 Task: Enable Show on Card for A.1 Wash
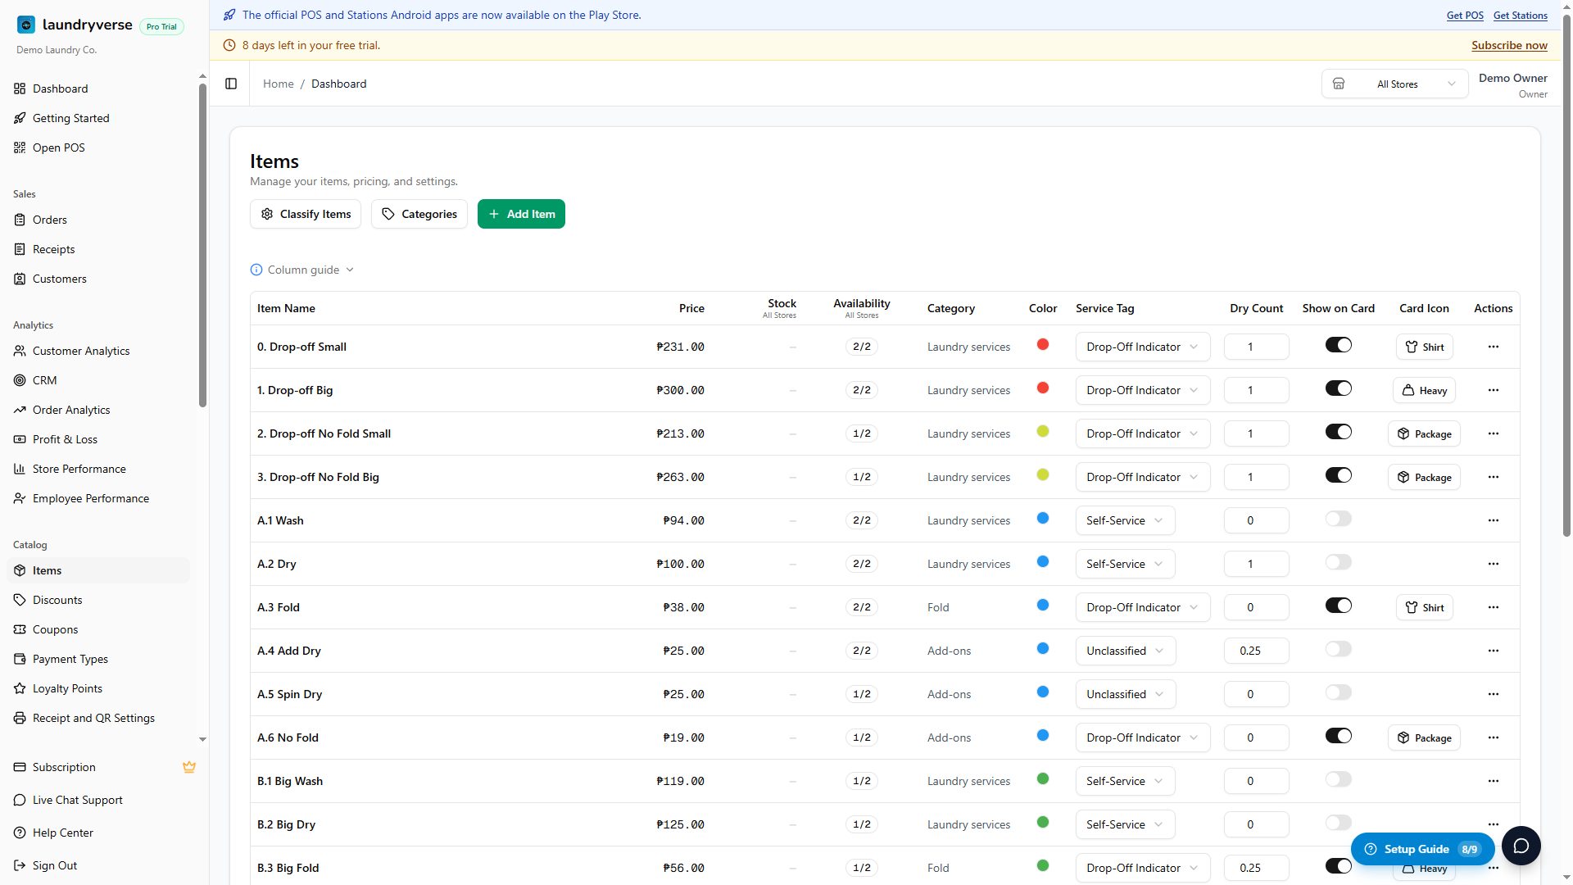tap(1339, 519)
